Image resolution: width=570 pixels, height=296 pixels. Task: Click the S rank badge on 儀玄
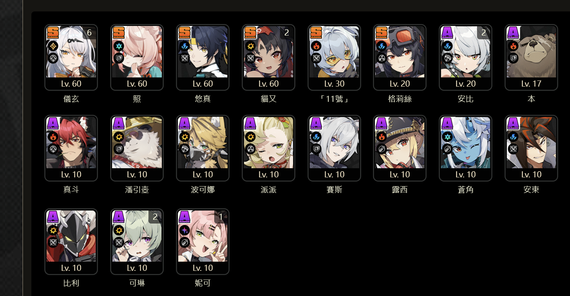tap(53, 33)
